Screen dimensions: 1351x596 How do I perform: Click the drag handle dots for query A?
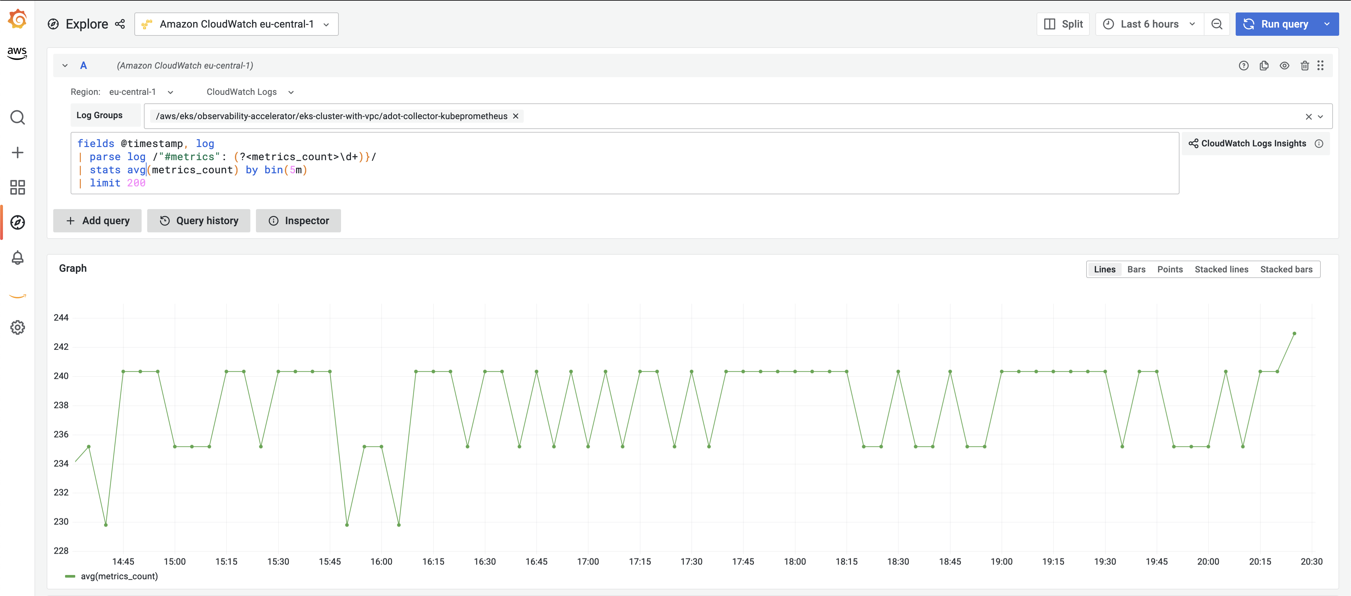point(1320,65)
